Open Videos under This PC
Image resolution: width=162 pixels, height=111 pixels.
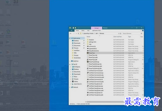(x=75, y=81)
